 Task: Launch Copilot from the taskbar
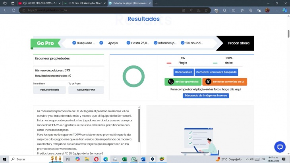click(x=77, y=159)
